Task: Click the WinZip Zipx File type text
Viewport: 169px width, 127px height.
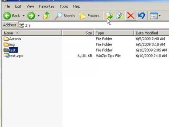Action: tap(108, 56)
